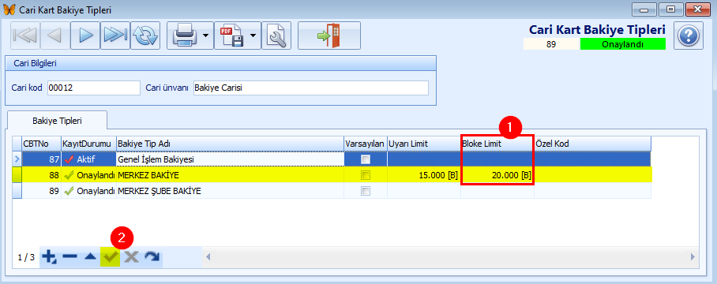Add a new grid row with plus
The width and height of the screenshot is (717, 284).
(x=49, y=257)
